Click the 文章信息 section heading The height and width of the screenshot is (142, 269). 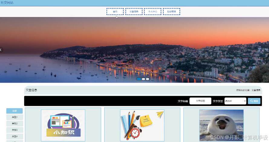[x=31, y=90]
